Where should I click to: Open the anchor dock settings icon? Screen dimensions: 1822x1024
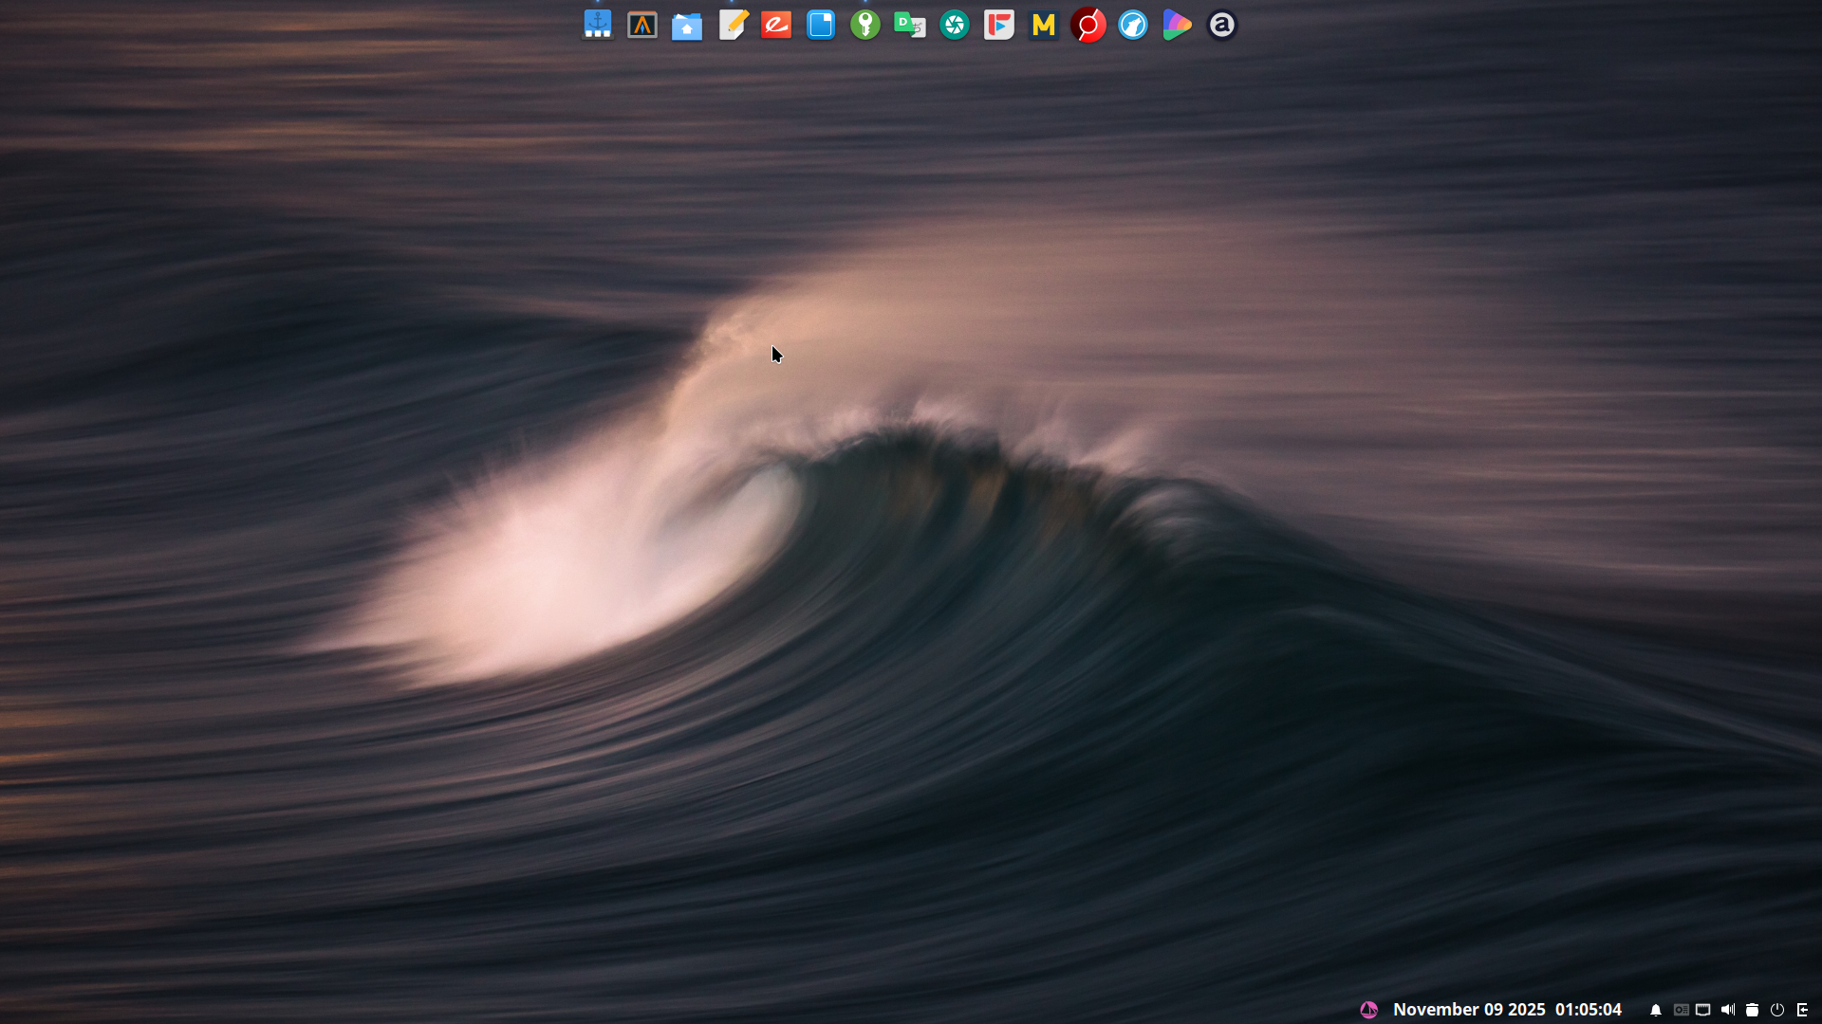597,25
